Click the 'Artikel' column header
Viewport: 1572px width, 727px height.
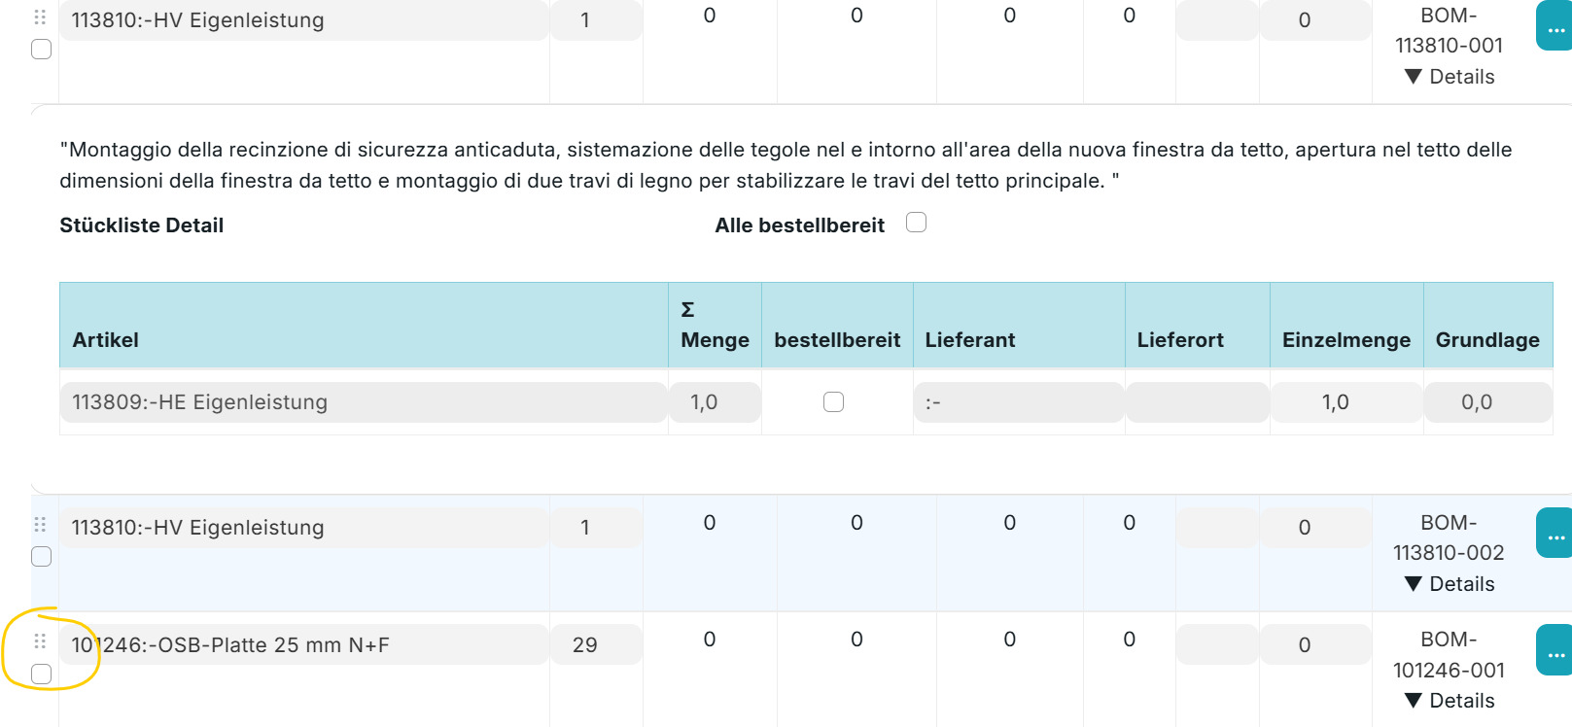[106, 340]
